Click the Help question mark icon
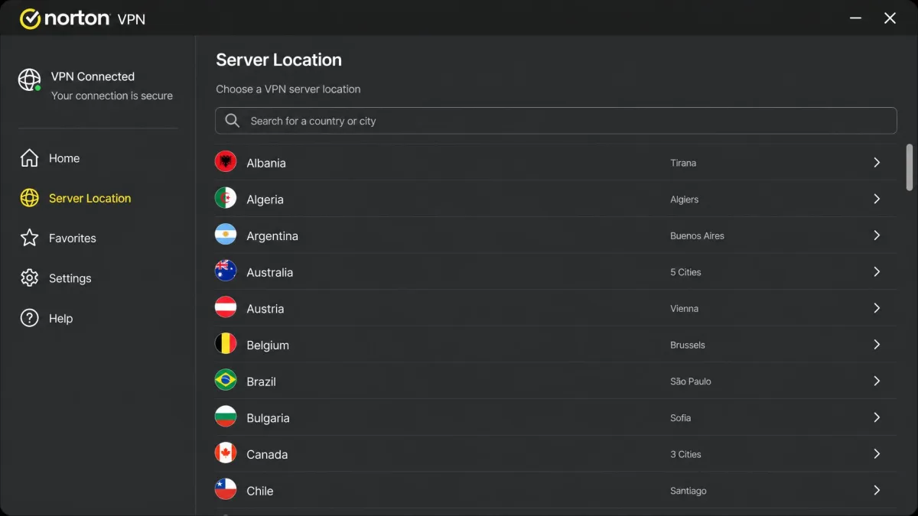This screenshot has width=918, height=516. [x=29, y=318]
